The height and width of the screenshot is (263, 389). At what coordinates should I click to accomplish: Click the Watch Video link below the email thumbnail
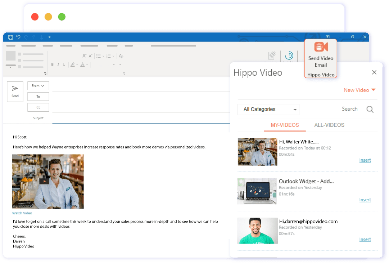22,213
